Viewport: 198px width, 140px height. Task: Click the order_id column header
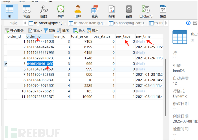click(17, 36)
